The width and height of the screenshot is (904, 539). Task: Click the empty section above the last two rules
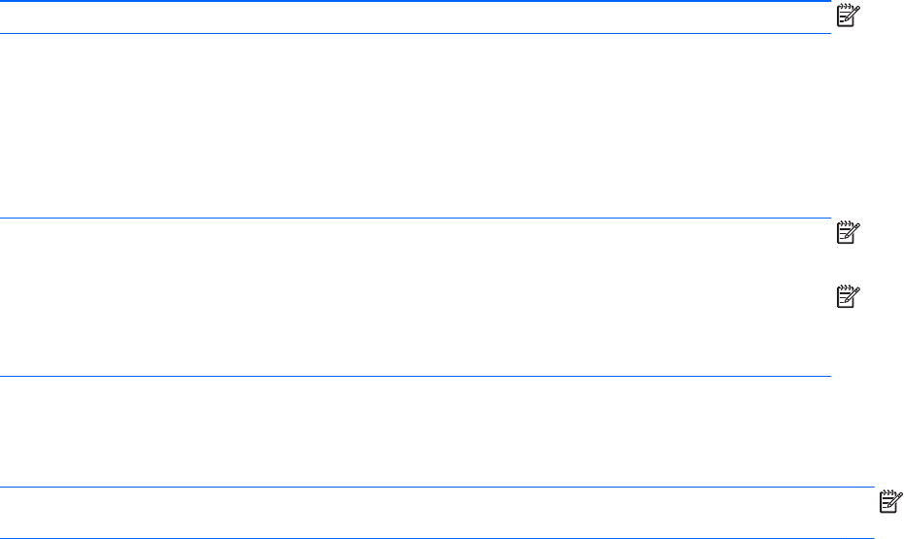coord(415,431)
